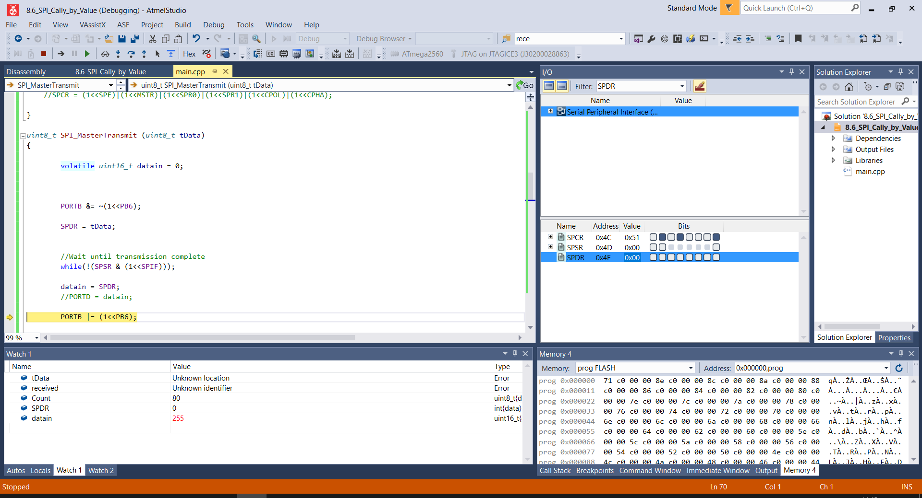Click the Open File folder icon
Image resolution: width=922 pixels, height=498 pixels.
pyautogui.click(x=109, y=39)
